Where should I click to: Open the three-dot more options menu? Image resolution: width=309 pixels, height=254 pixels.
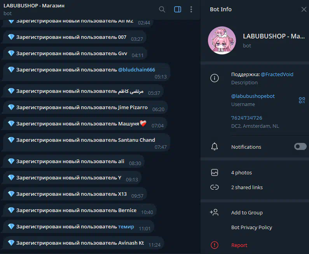click(x=191, y=9)
